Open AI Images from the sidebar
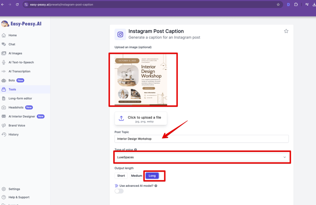The width and height of the screenshot is (316, 205). [15, 53]
